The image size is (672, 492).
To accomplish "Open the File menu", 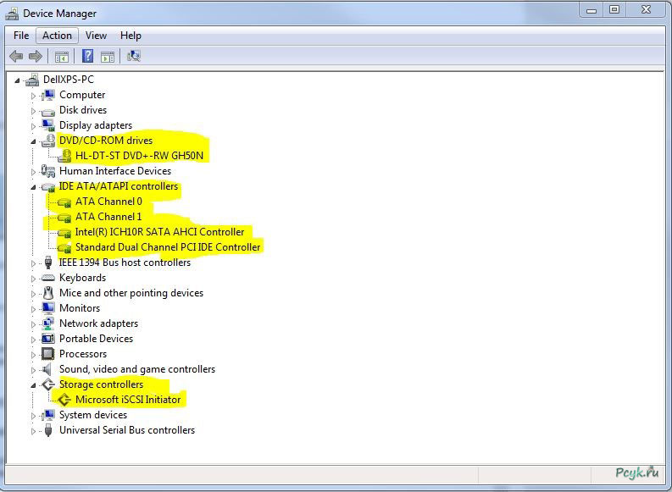I will pos(21,36).
